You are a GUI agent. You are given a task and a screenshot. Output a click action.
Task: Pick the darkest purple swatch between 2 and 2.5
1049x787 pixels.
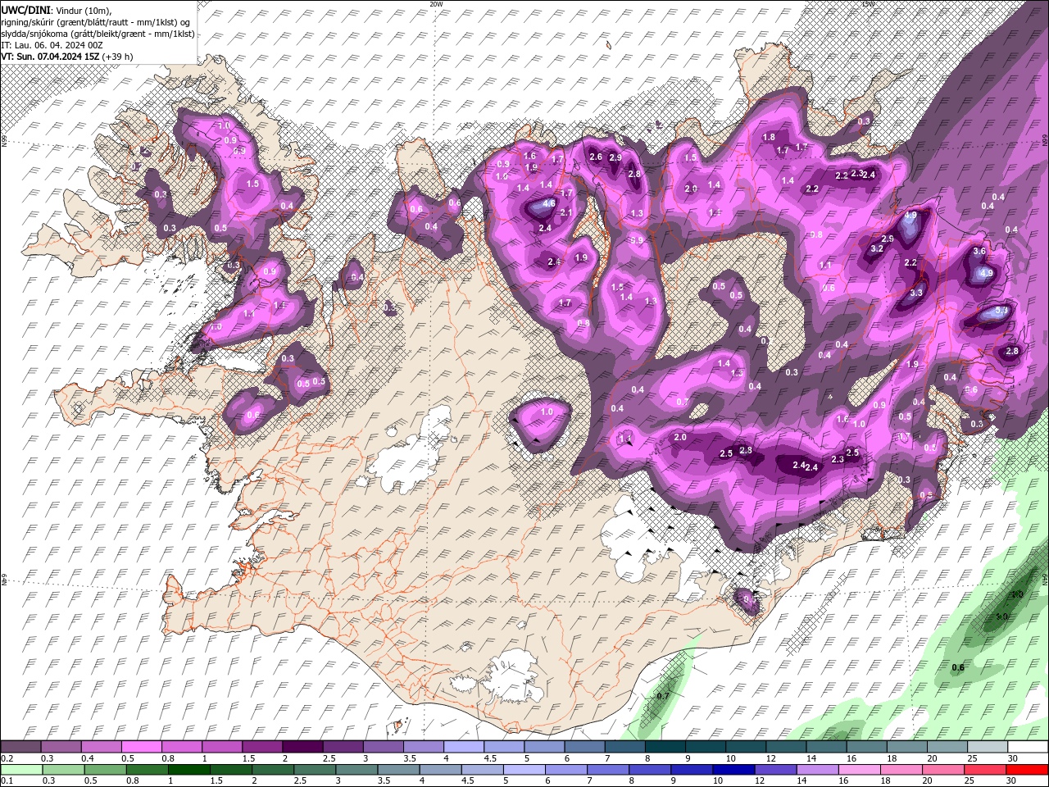pyautogui.click(x=302, y=747)
